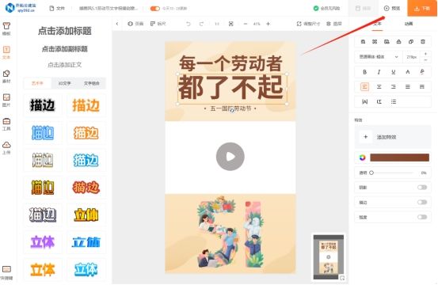The image size is (438, 285).
Task: Select the 文本 text sidebar panel
Action: point(6,52)
